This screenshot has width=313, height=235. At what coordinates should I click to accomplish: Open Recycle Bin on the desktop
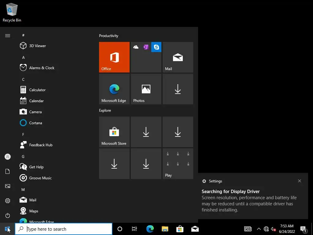pos(12,12)
